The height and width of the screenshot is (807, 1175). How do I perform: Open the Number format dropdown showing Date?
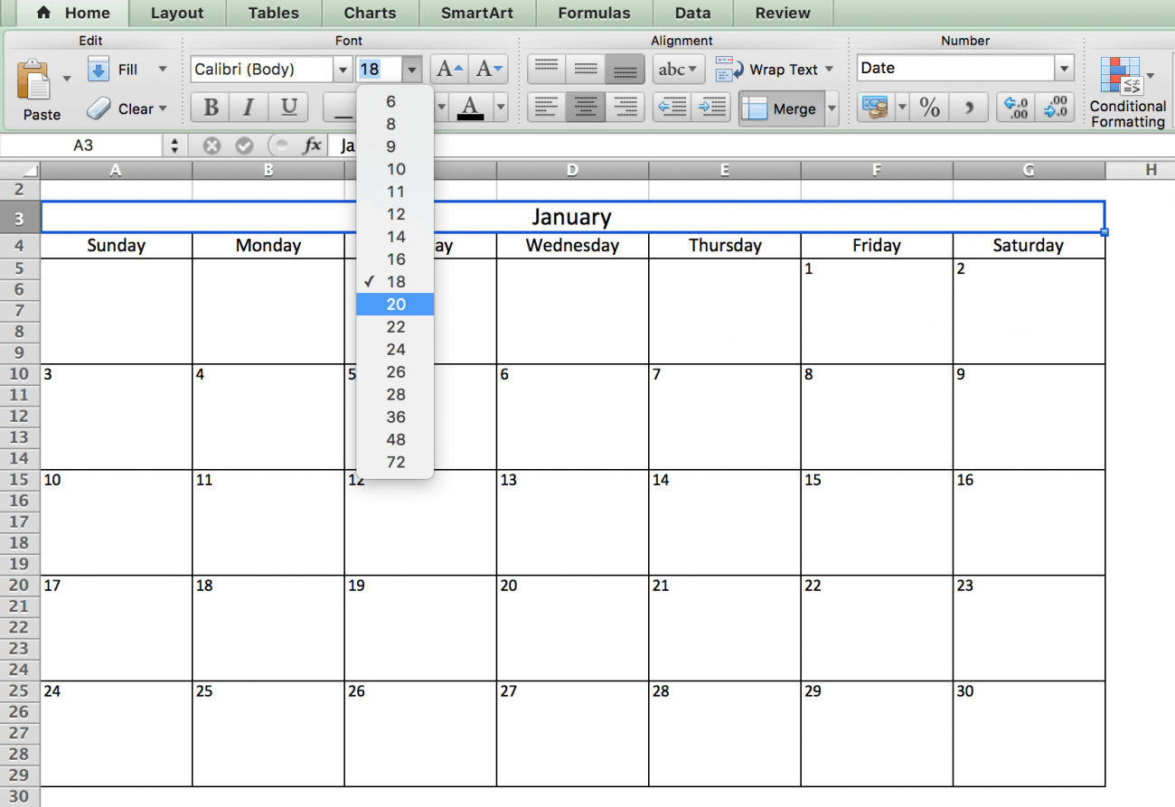tap(1064, 69)
